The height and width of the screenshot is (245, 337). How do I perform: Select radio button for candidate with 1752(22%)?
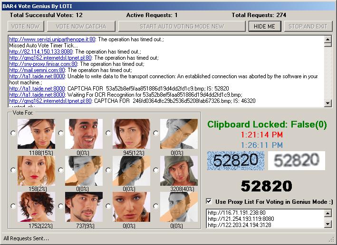(13, 206)
